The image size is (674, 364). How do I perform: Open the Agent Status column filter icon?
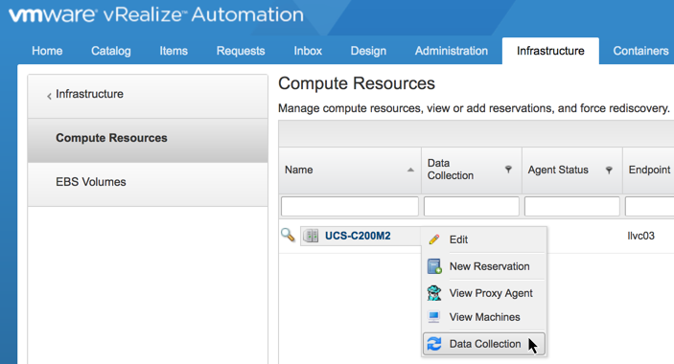[x=609, y=170]
